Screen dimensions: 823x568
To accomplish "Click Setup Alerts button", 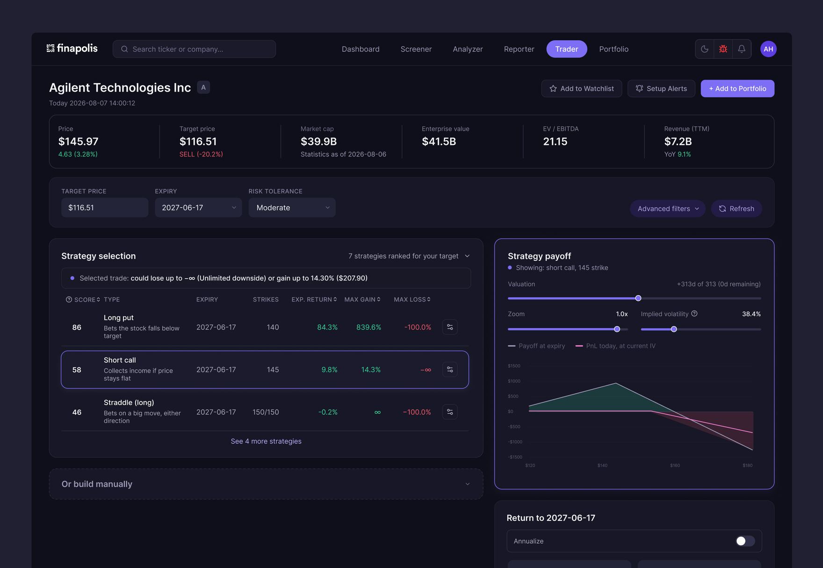I will pyautogui.click(x=661, y=88).
